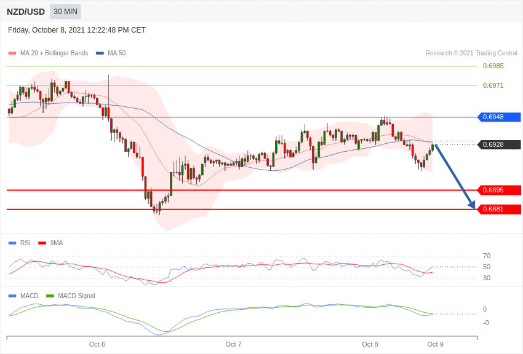523x354 pixels.
Task: Click the Research © 2021 Trading Central credit
Action: (471, 53)
